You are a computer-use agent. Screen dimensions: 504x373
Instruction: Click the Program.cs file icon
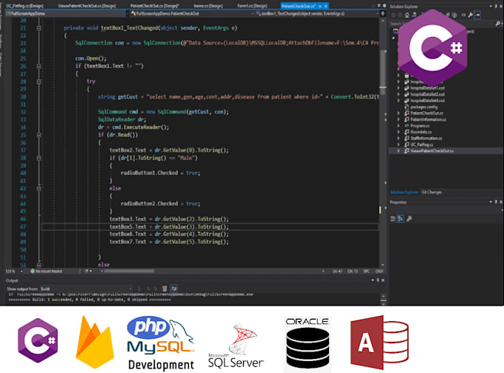click(x=407, y=126)
